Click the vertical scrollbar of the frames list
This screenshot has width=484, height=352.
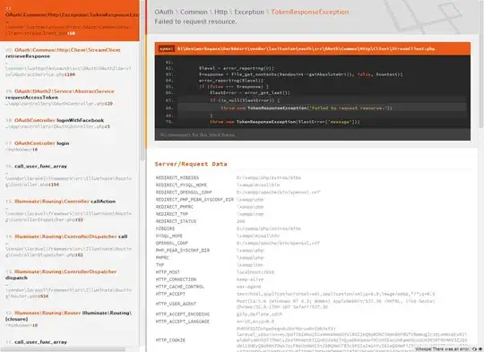[x=143, y=81]
